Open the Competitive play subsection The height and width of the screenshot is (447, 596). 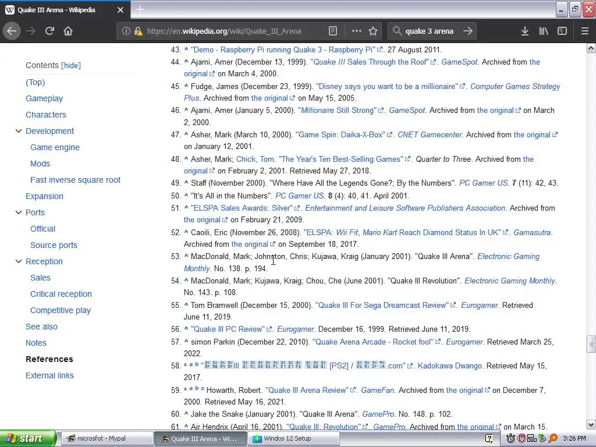(x=61, y=311)
